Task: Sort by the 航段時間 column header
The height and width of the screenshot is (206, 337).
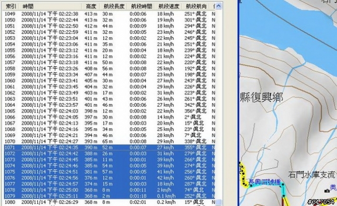Action: [x=141, y=6]
